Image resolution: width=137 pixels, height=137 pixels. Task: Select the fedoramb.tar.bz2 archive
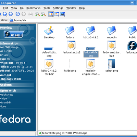112,49
